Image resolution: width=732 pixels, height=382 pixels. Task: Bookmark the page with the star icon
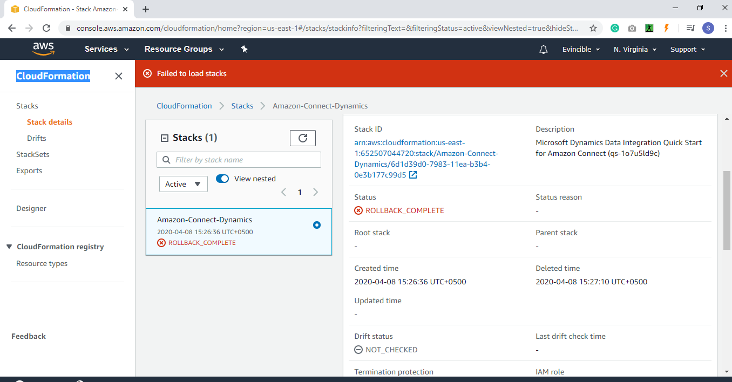[x=592, y=28]
